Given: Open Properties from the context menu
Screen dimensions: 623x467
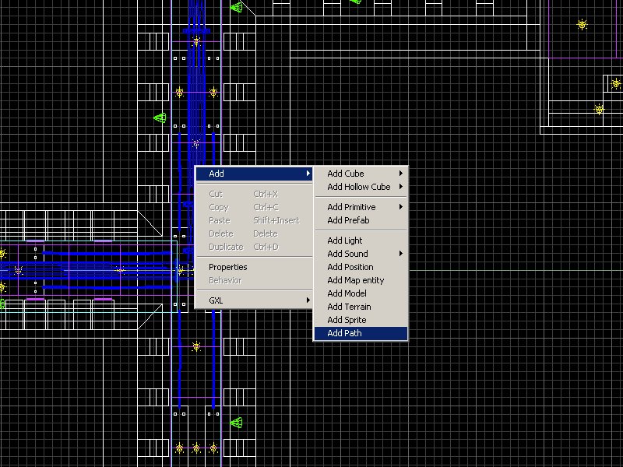Looking at the screenshot, I should tap(227, 267).
